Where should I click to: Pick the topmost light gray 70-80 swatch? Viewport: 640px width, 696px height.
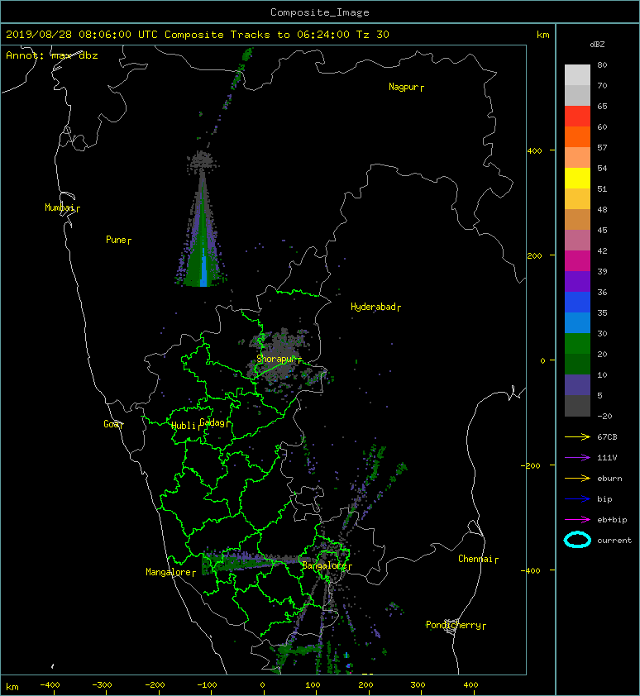coord(577,75)
